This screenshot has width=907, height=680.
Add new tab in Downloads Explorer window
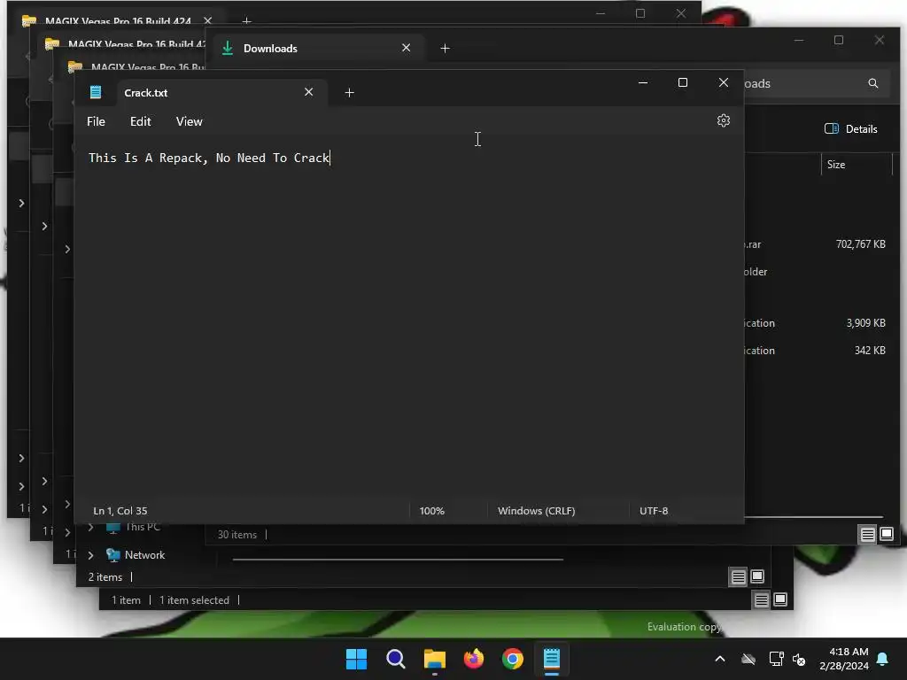[x=445, y=49]
